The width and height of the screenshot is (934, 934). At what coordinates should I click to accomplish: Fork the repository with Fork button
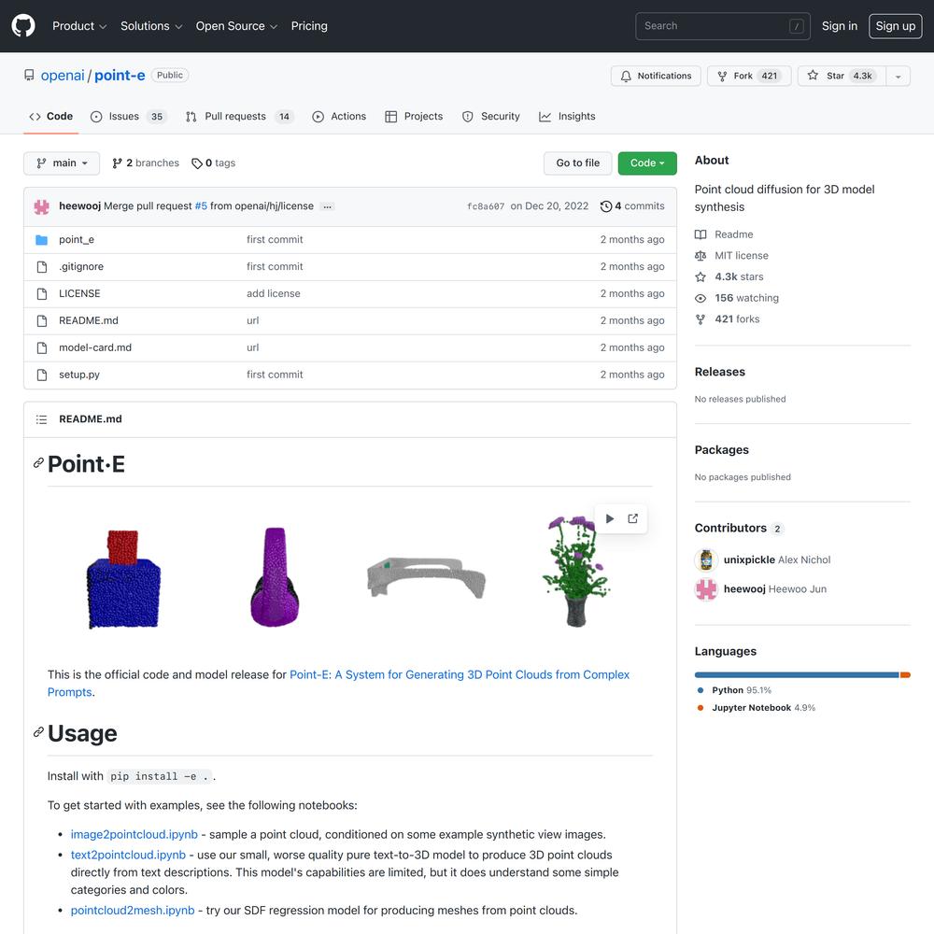coord(749,77)
